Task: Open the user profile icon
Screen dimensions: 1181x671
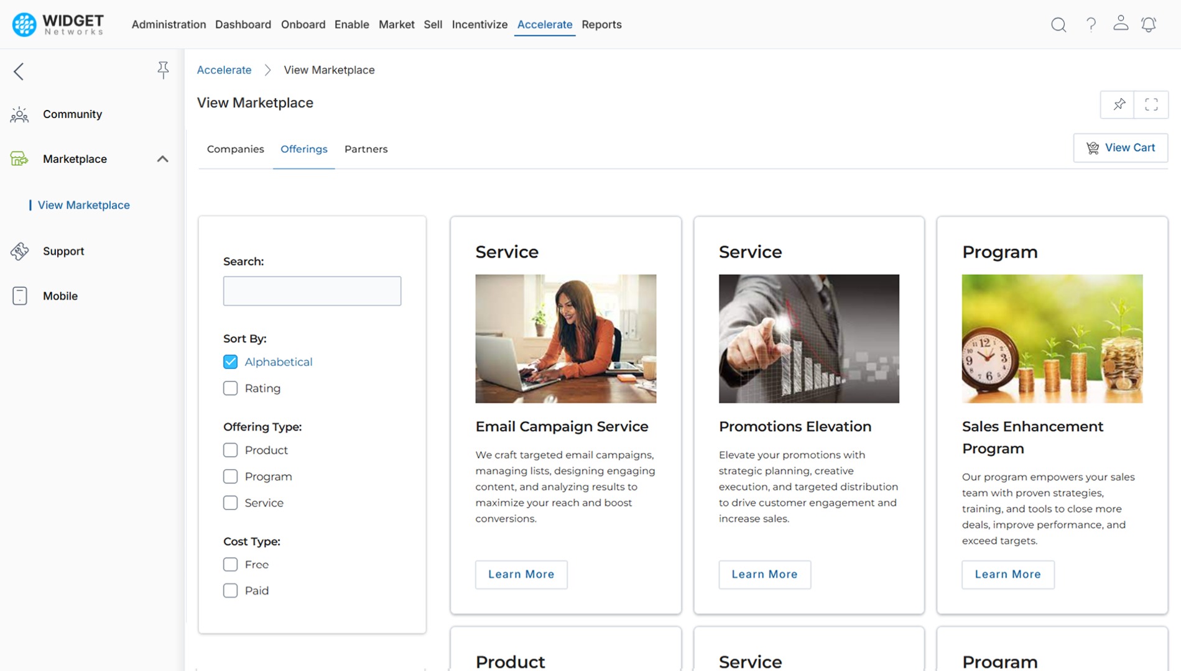Action: [x=1121, y=23]
